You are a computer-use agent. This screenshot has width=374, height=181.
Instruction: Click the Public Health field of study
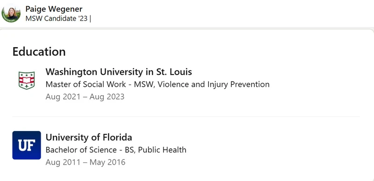coord(162,150)
